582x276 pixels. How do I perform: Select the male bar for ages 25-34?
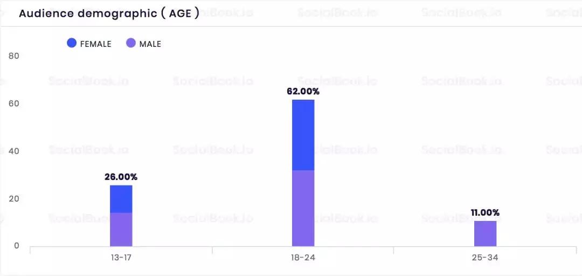(x=485, y=233)
